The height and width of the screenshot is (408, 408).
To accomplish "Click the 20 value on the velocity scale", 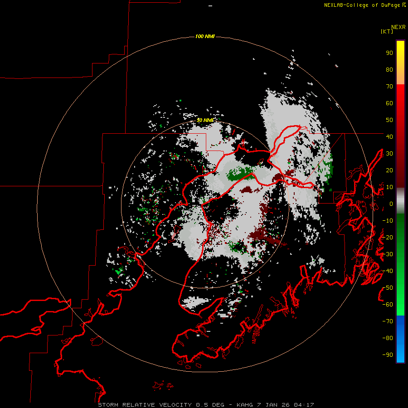I will coord(389,170).
